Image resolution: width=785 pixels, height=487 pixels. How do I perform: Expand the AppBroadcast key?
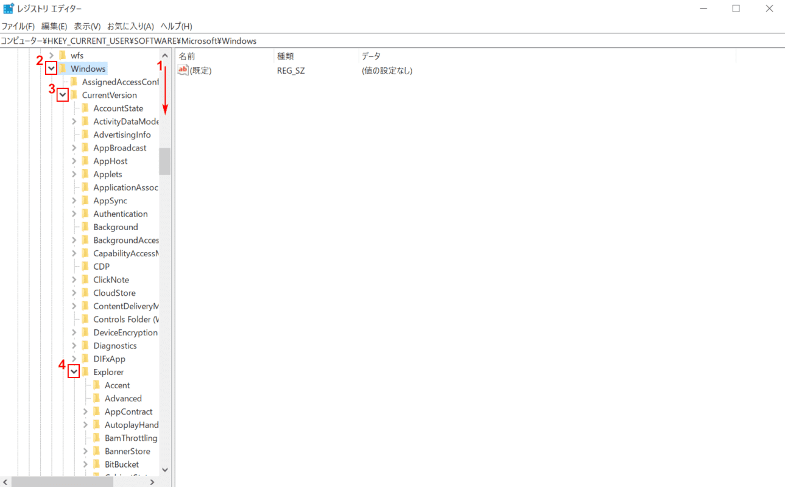[74, 148]
